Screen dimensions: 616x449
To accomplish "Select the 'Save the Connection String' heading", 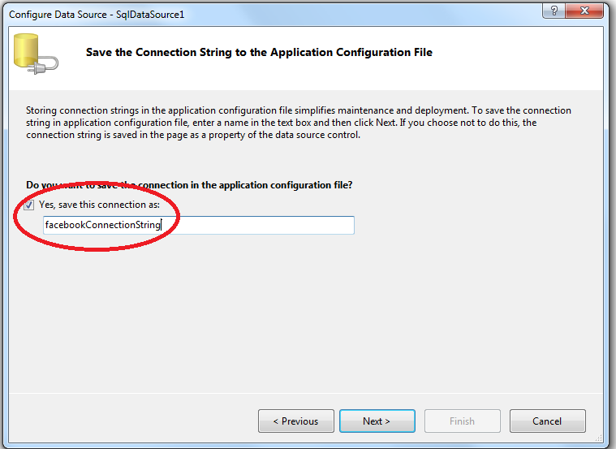I will coord(259,52).
